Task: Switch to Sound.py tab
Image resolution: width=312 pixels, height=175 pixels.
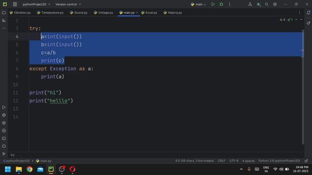Action: (78, 13)
